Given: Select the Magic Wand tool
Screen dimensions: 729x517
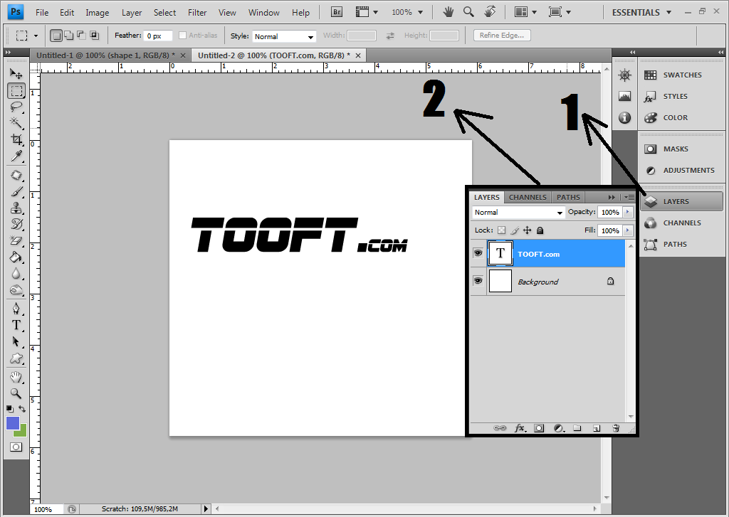Looking at the screenshot, I should tap(16, 123).
